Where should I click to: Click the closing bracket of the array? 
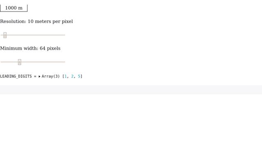(81, 76)
